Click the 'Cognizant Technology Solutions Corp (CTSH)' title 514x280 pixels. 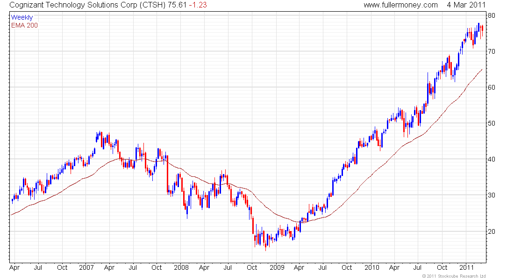pyautogui.click(x=87, y=5)
